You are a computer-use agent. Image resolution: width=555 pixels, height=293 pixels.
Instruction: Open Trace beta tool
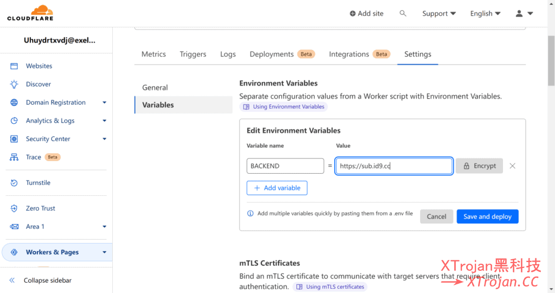click(x=34, y=157)
